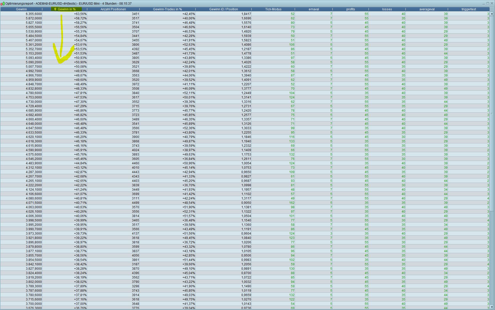Click the Gewinn-Trades value +50,96%

point(189,163)
